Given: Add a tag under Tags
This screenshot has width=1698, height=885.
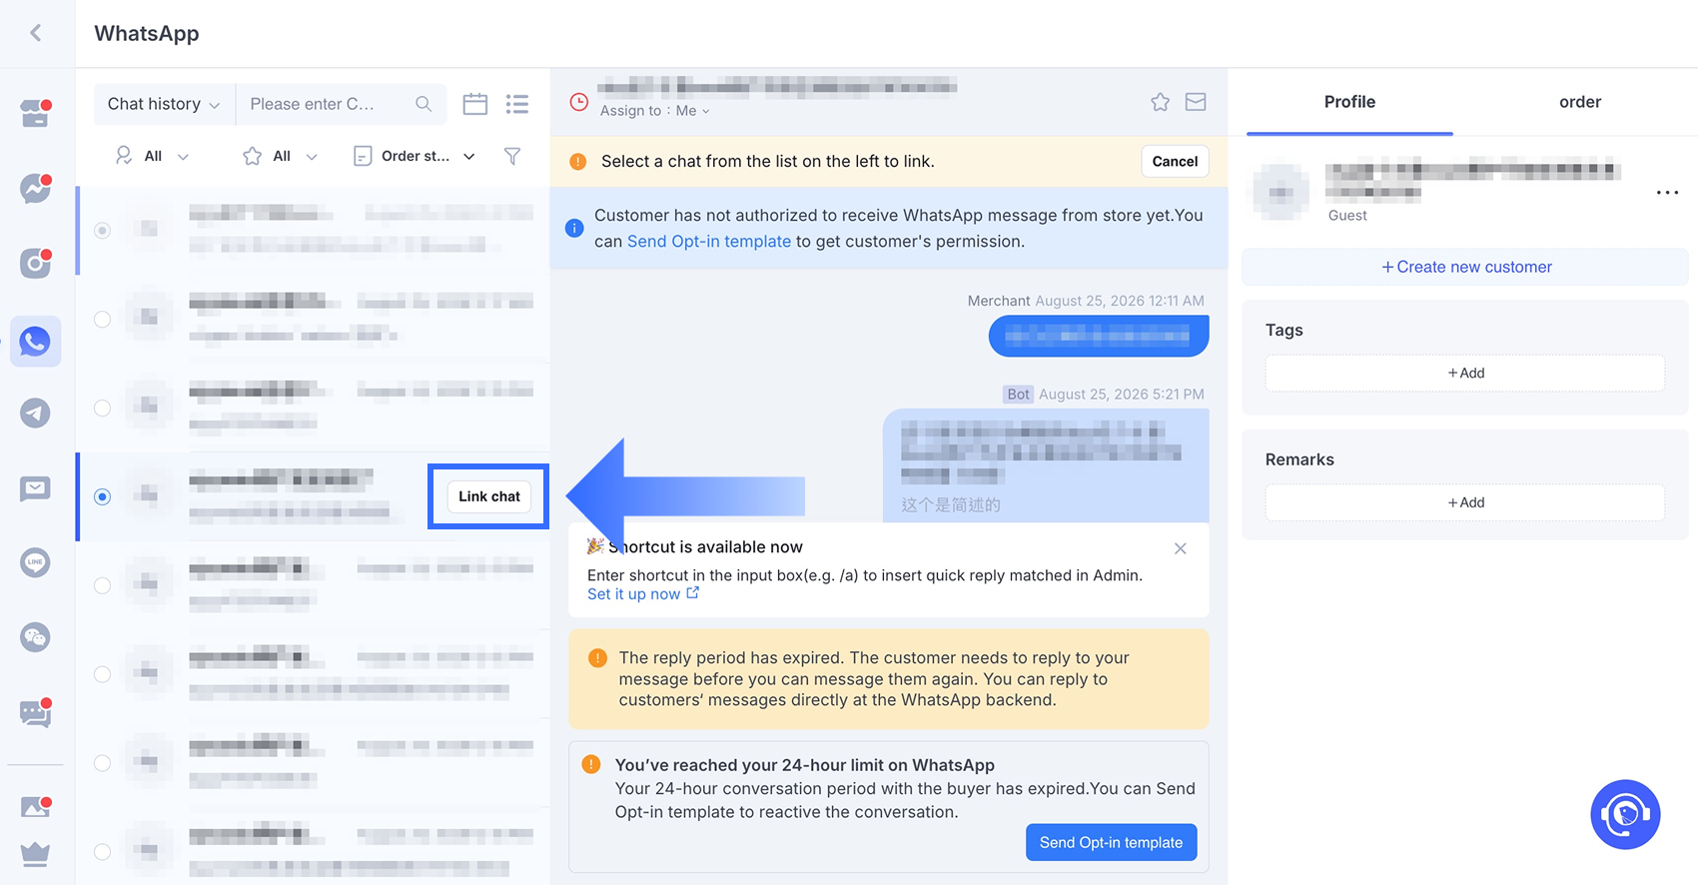Looking at the screenshot, I should pyautogui.click(x=1465, y=374).
